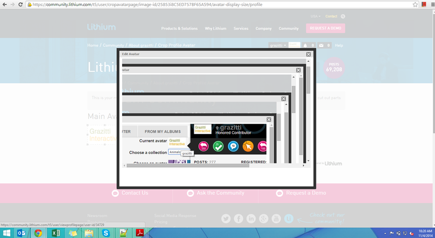The image size is (435, 238).
Task: Click the outer Edit Avatar vertical scrollbar
Action: click(308, 80)
